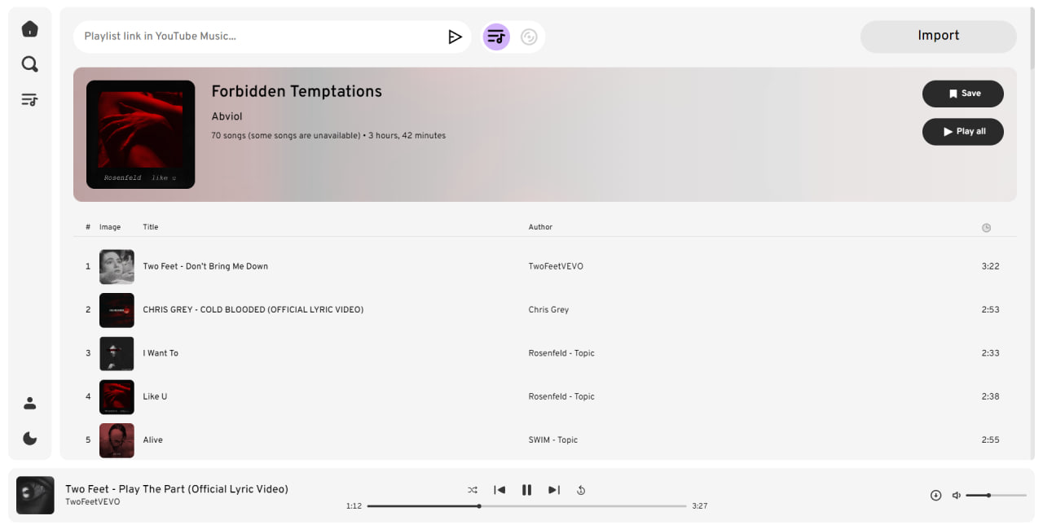Submit playlist link with arrow icon
1043x529 pixels.
pyautogui.click(x=455, y=37)
